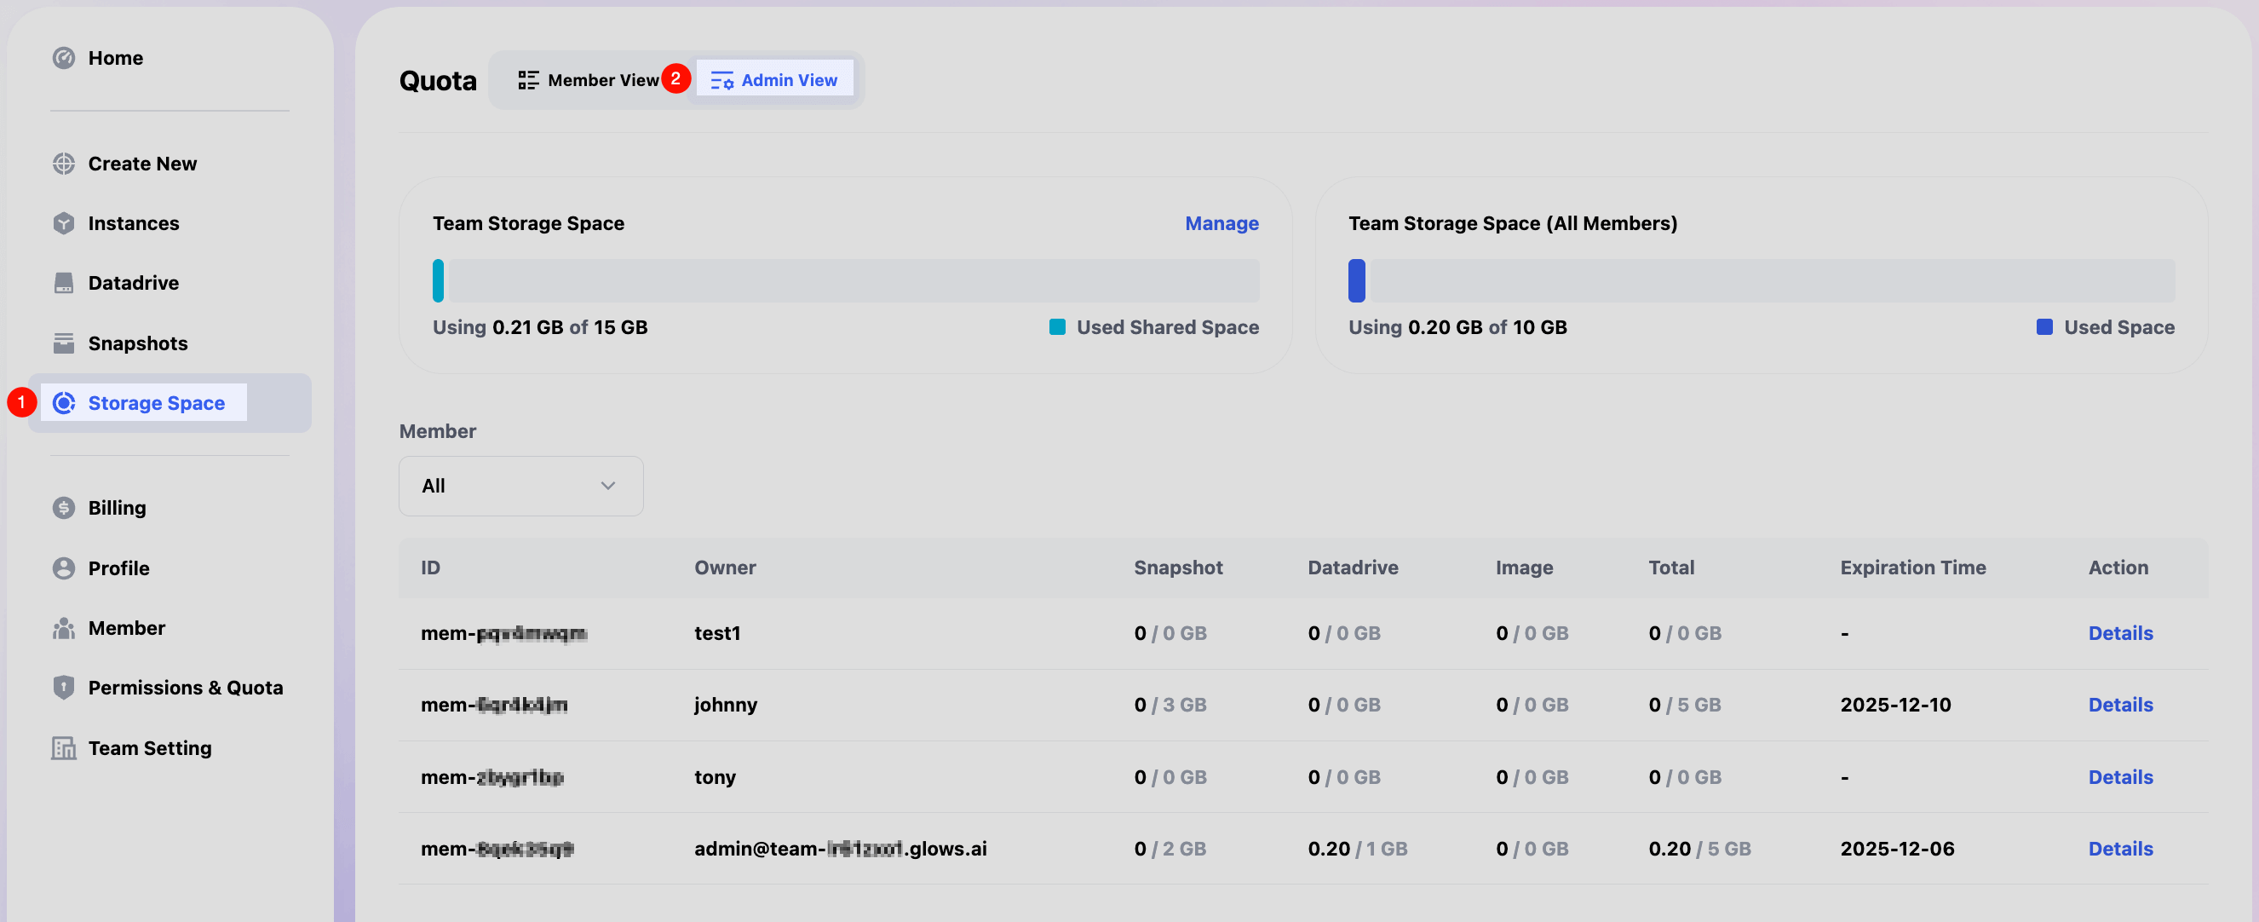Click the Snapshots archive icon
Viewport: 2259px width, 922px height.
[x=63, y=343]
